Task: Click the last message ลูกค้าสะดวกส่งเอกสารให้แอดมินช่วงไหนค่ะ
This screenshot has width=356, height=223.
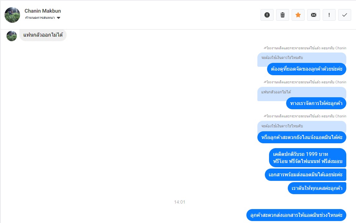Action: pyautogui.click(x=296, y=215)
